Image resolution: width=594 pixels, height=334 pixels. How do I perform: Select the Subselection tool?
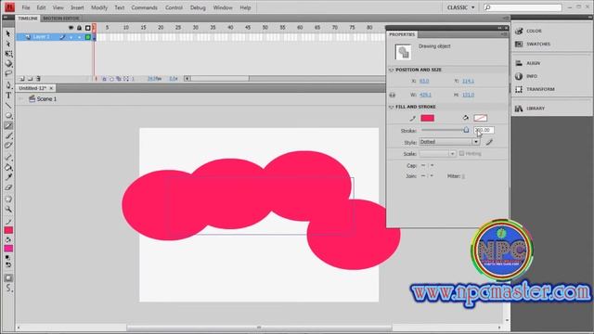[x=8, y=44]
